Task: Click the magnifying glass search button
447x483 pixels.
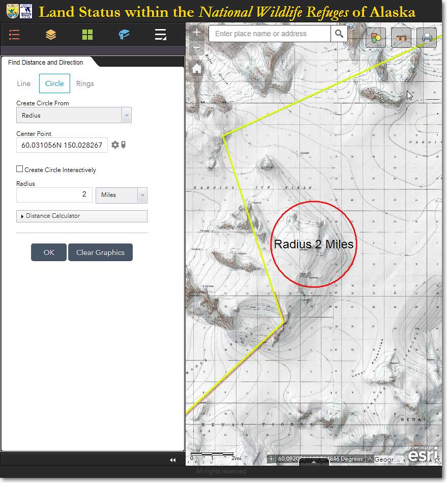Action: click(x=339, y=34)
